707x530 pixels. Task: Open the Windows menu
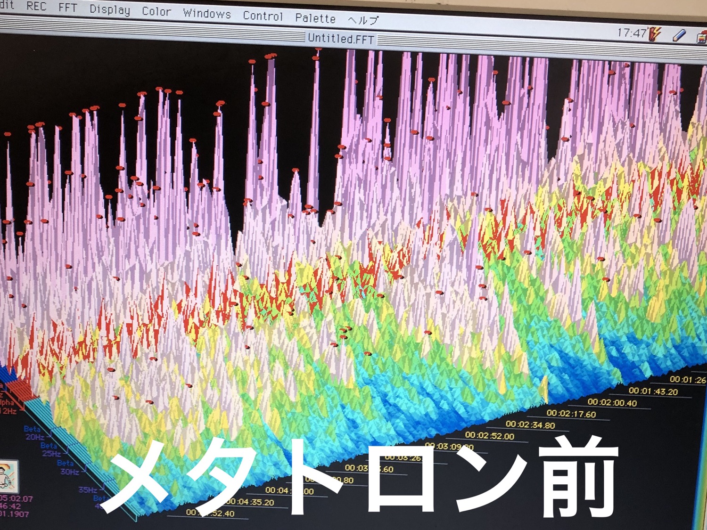point(207,14)
